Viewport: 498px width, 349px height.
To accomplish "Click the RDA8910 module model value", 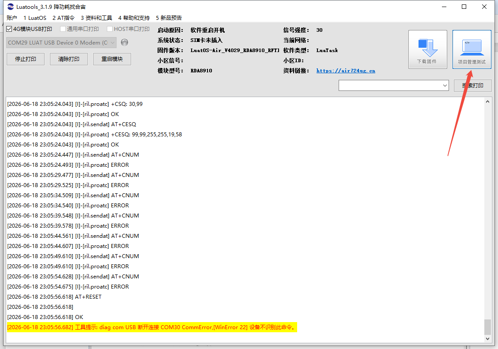I will point(201,71).
